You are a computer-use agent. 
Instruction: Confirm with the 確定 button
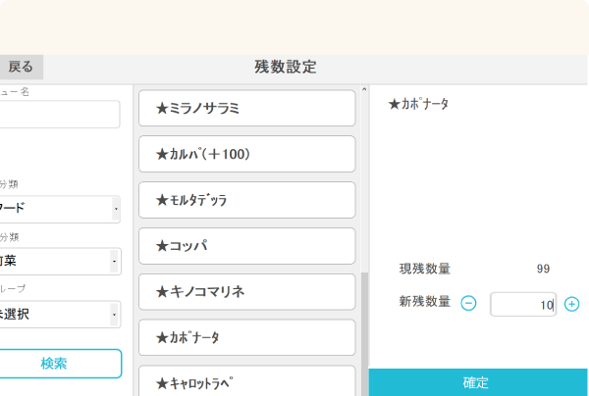point(478,382)
